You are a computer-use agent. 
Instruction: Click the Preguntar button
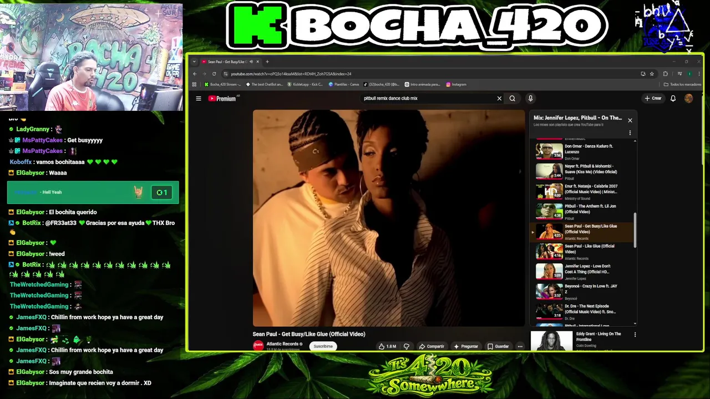coord(466,346)
